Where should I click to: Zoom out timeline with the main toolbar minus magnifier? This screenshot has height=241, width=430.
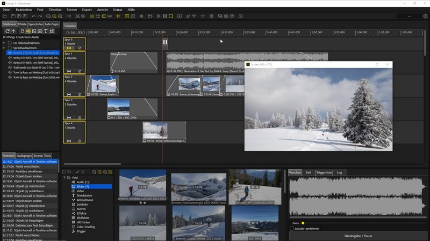click(x=48, y=17)
